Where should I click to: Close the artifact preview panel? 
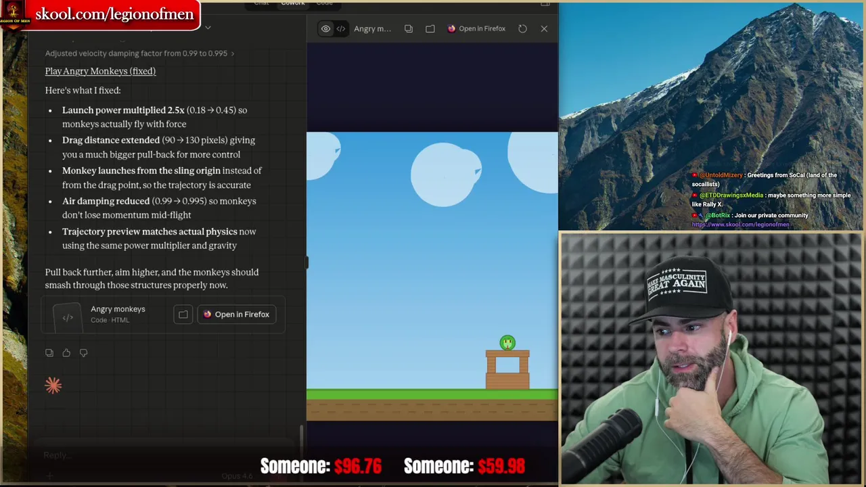[x=544, y=28]
